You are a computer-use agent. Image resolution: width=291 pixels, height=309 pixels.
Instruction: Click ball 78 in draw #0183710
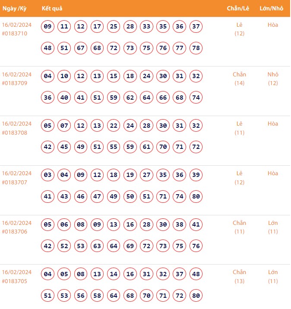(196, 48)
